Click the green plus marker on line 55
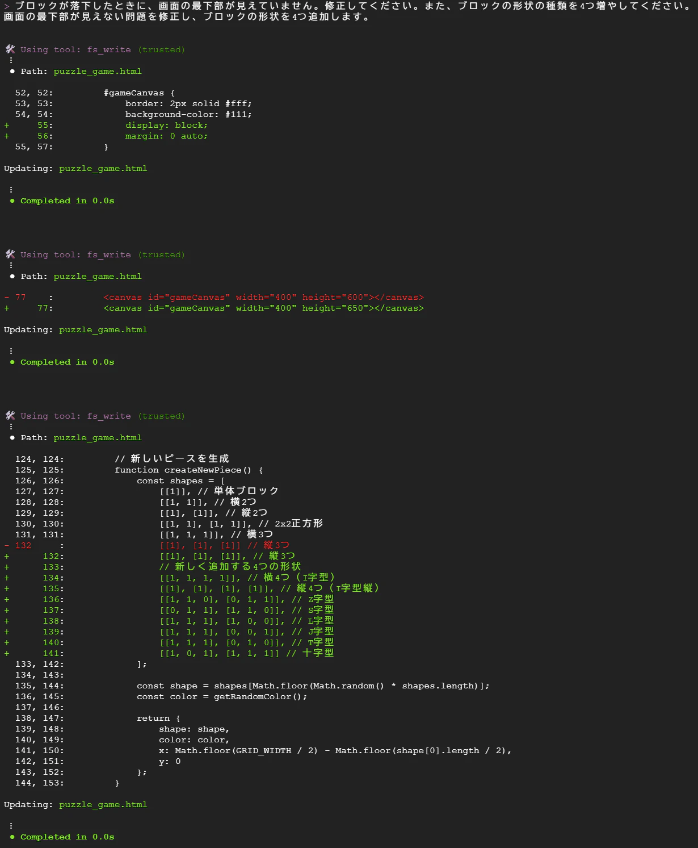This screenshot has width=698, height=848. click(x=7, y=126)
